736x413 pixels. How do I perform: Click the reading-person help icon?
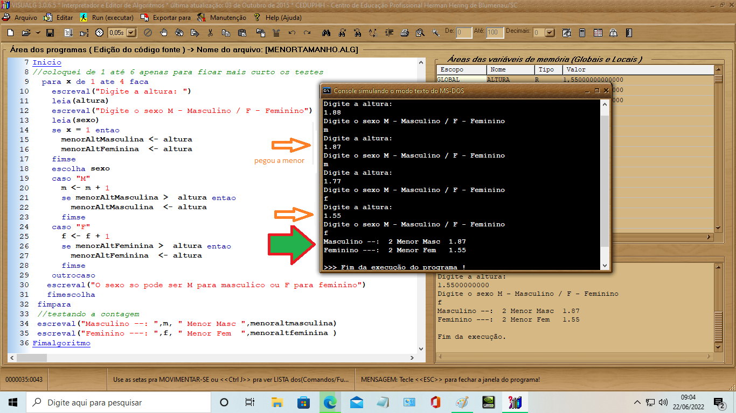click(x=613, y=33)
